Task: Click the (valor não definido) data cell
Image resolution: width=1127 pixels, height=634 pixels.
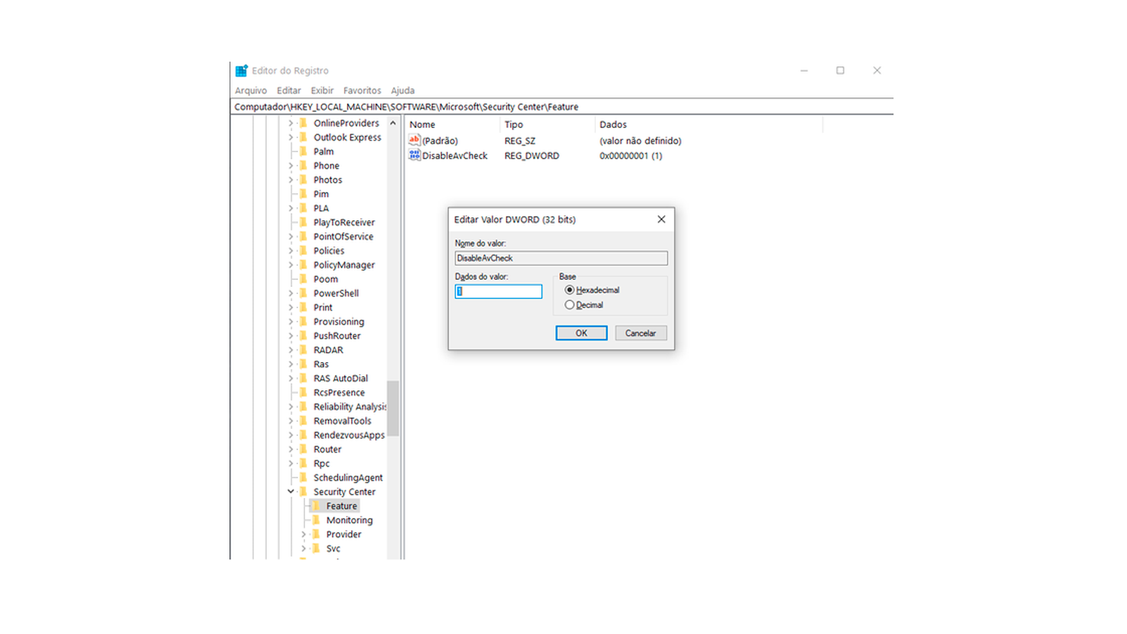Action: click(x=640, y=141)
